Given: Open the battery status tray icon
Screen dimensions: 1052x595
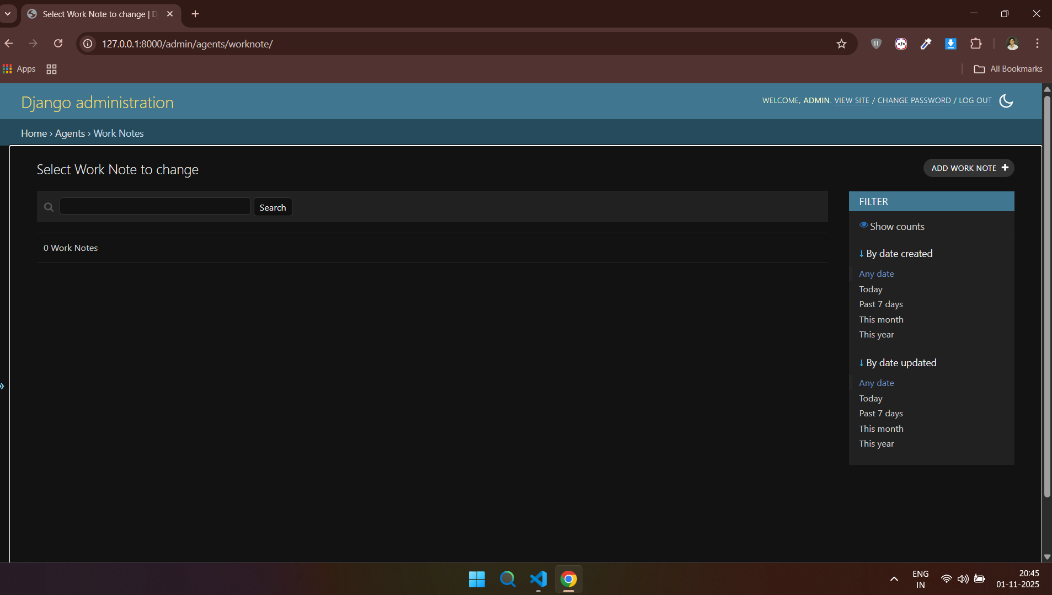Looking at the screenshot, I should pyautogui.click(x=980, y=579).
